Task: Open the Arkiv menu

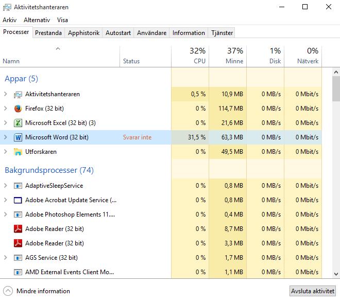Action: point(10,20)
